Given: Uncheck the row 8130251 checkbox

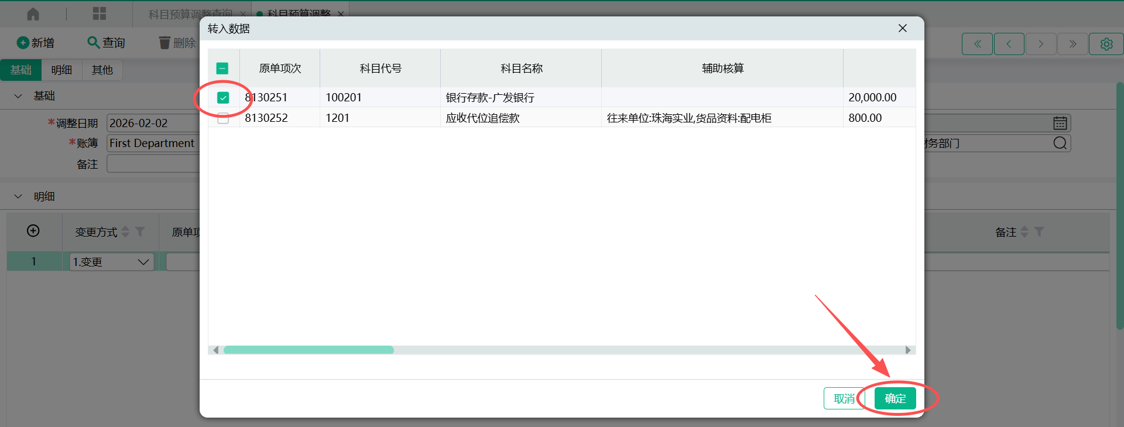Looking at the screenshot, I should point(223,98).
